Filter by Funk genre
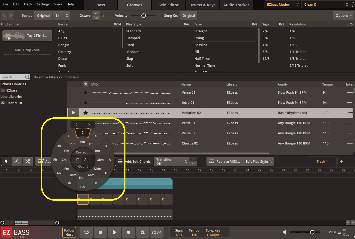The height and width of the screenshot is (239, 355). coord(62,66)
